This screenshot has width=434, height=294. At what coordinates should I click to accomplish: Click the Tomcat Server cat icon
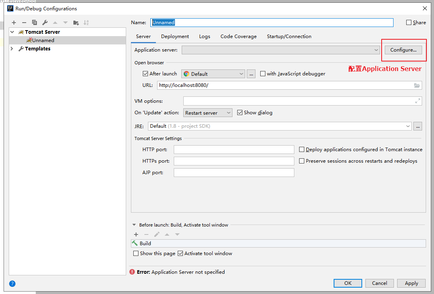pyautogui.click(x=21, y=32)
